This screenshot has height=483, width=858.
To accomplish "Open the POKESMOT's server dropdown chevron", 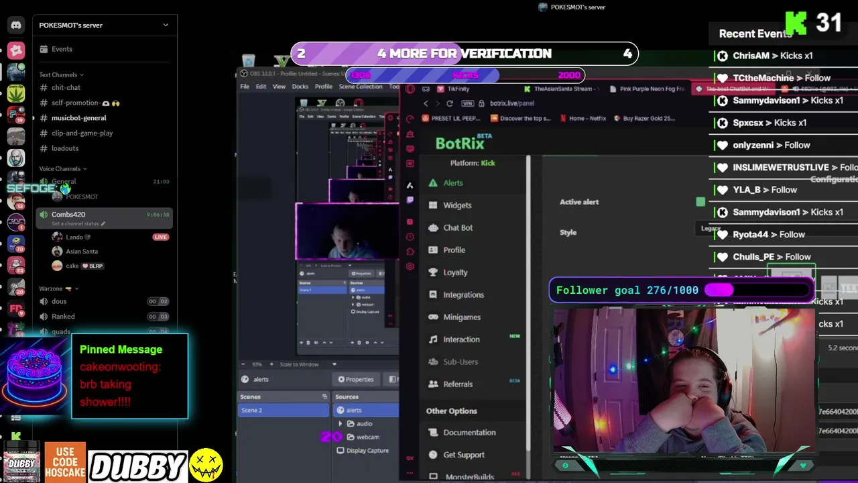I will 166,25.
